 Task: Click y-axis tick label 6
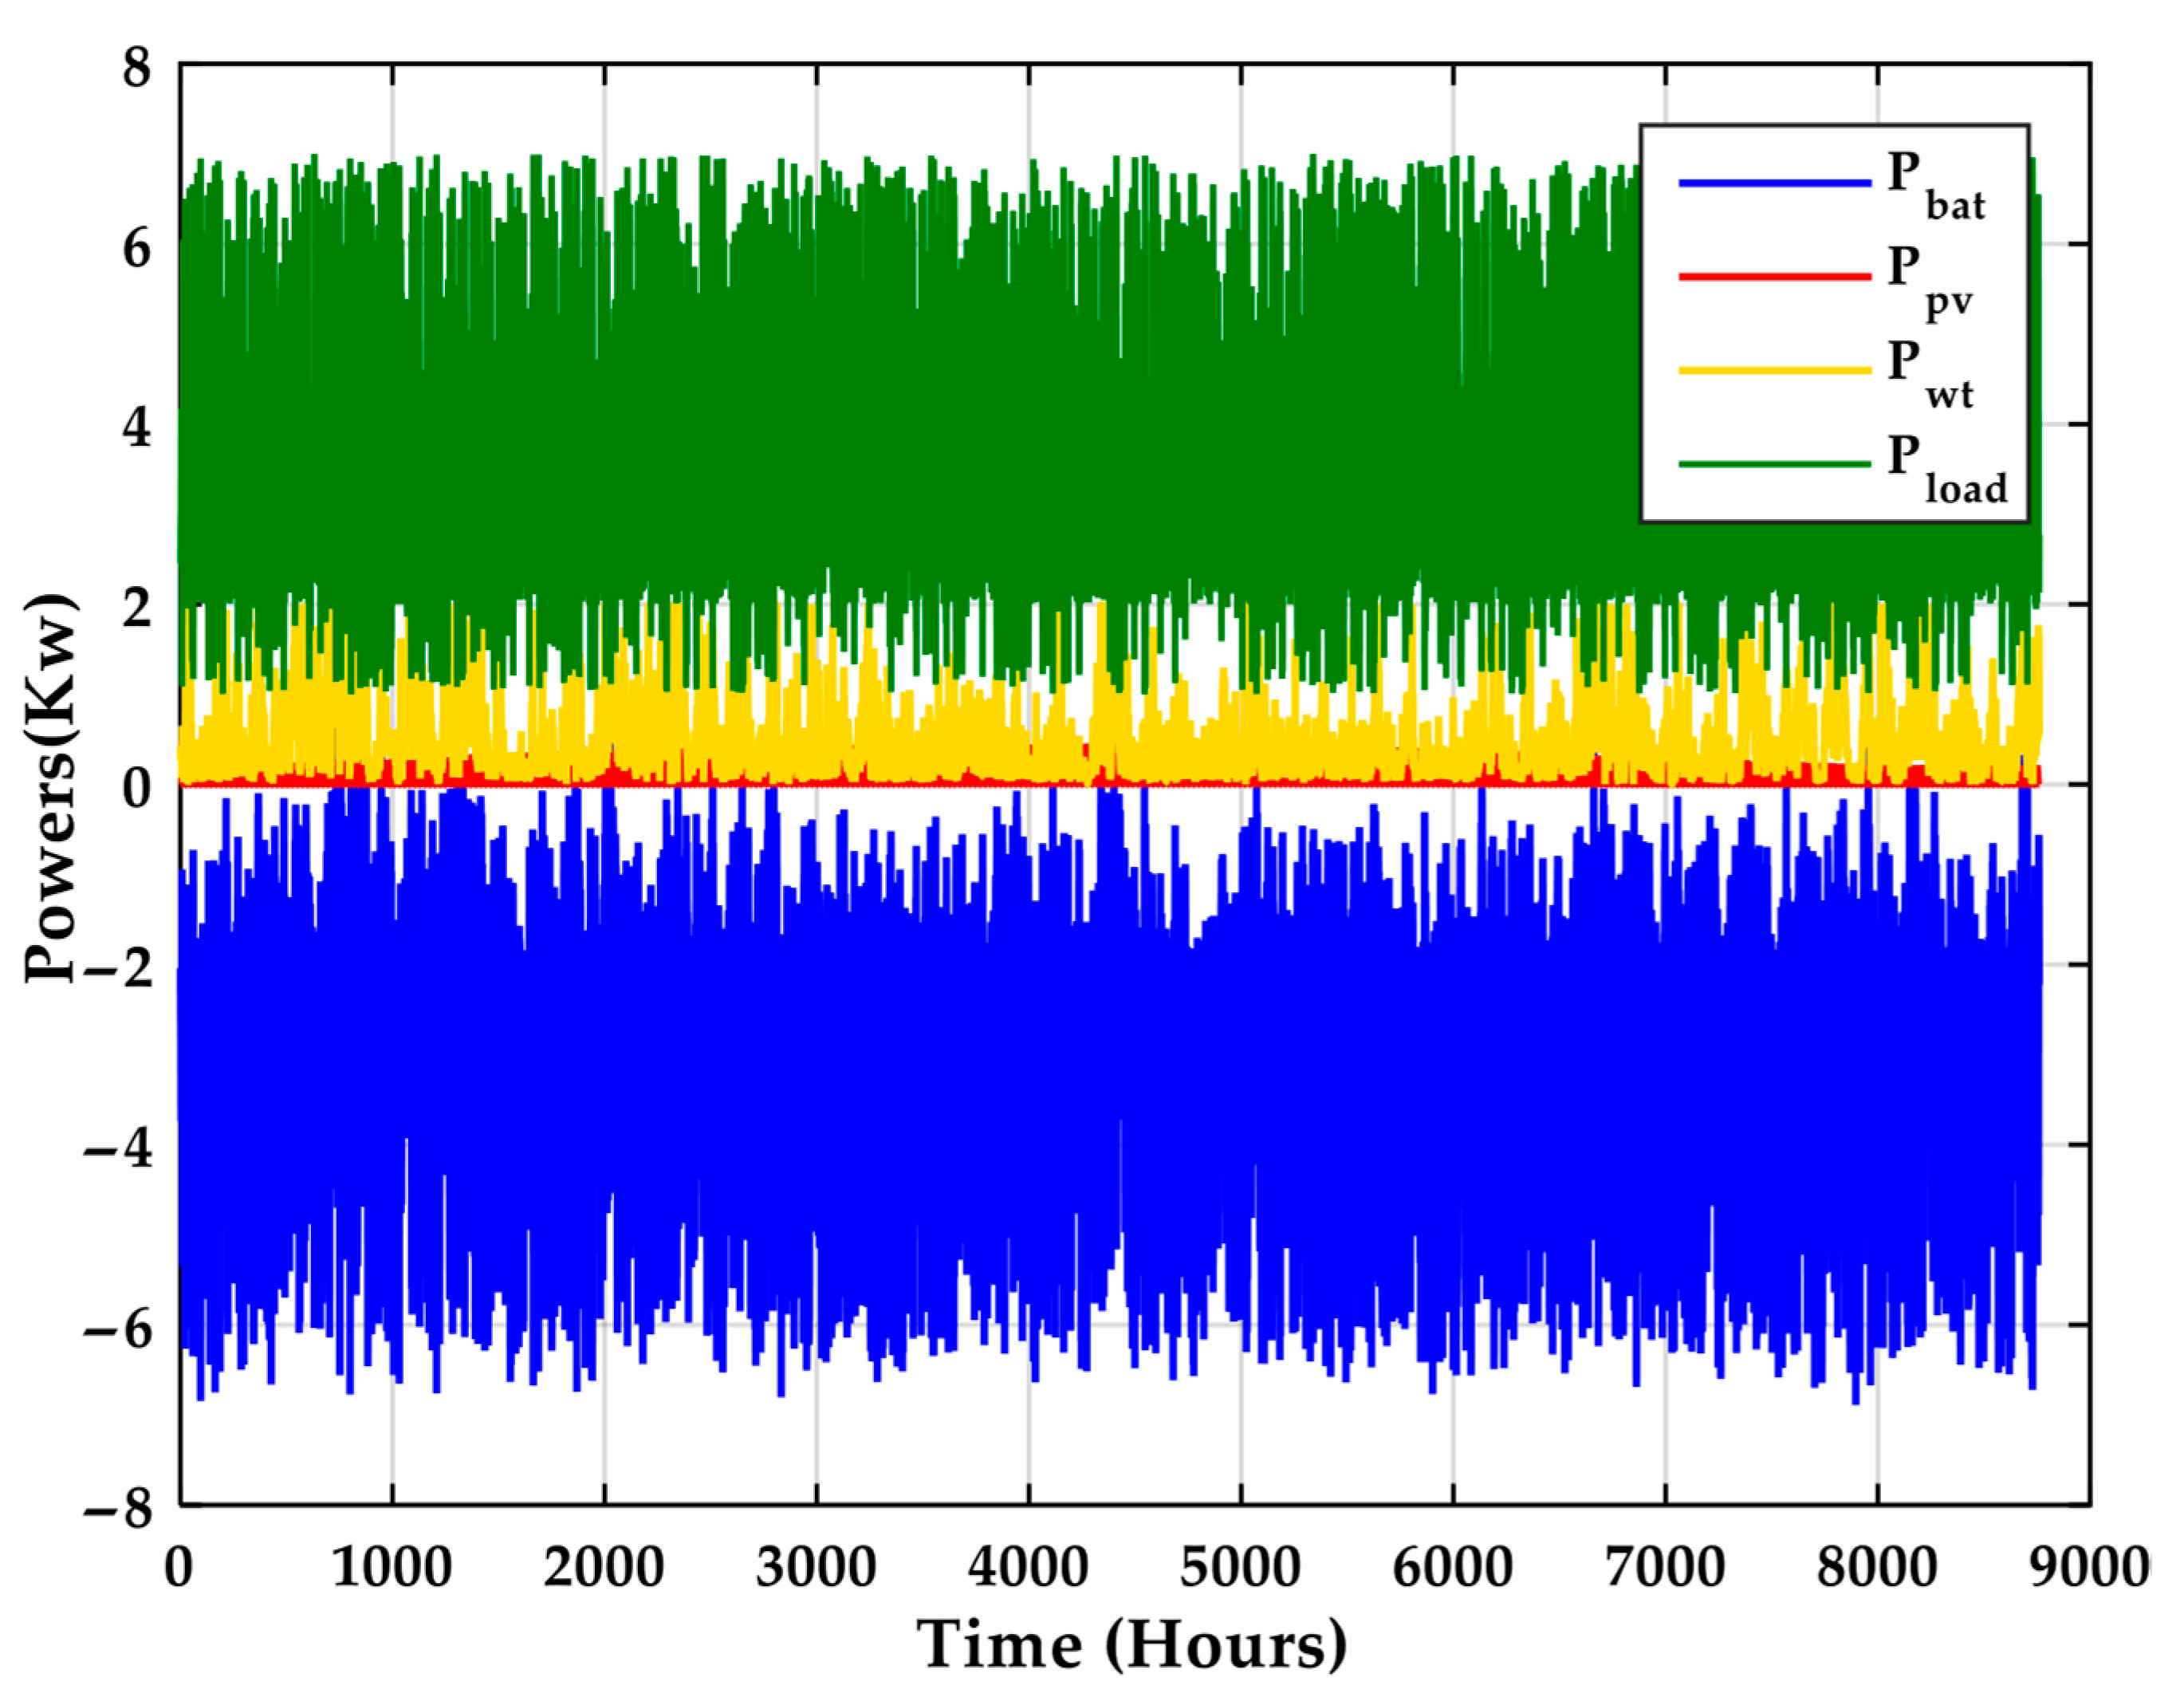coord(137,248)
